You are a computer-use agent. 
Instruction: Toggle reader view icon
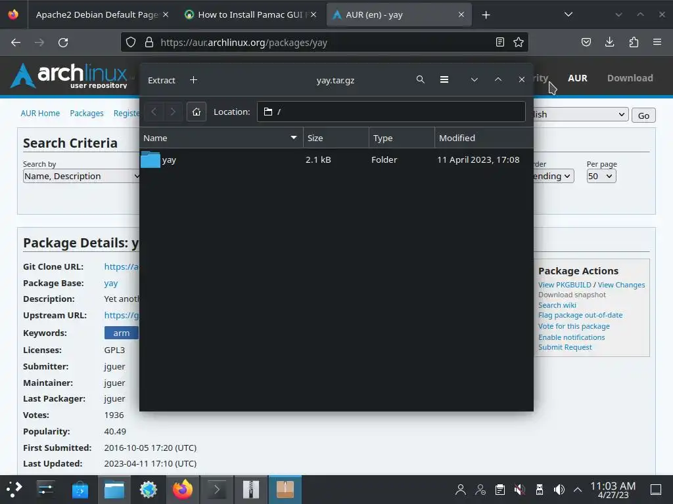point(500,42)
